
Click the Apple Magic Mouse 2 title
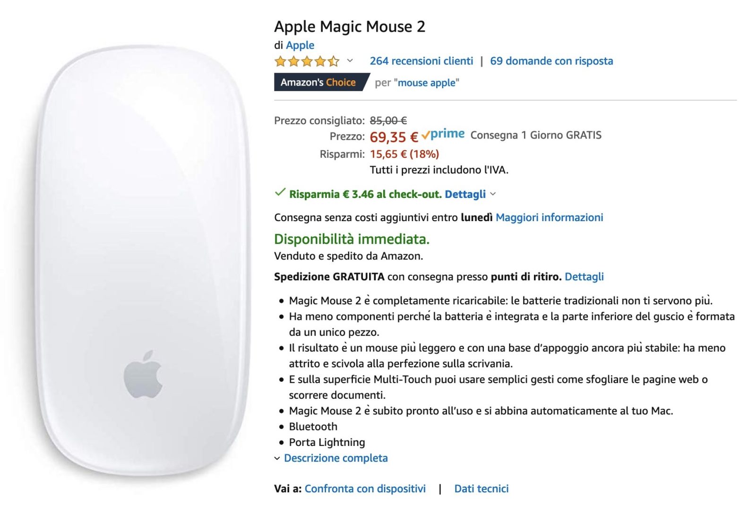350,26
